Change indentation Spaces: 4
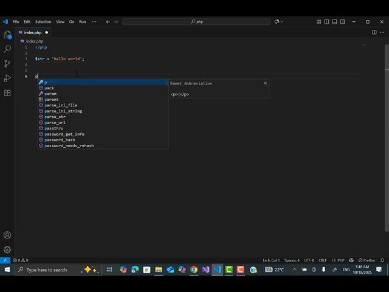This screenshot has width=389, height=292. 292,260
